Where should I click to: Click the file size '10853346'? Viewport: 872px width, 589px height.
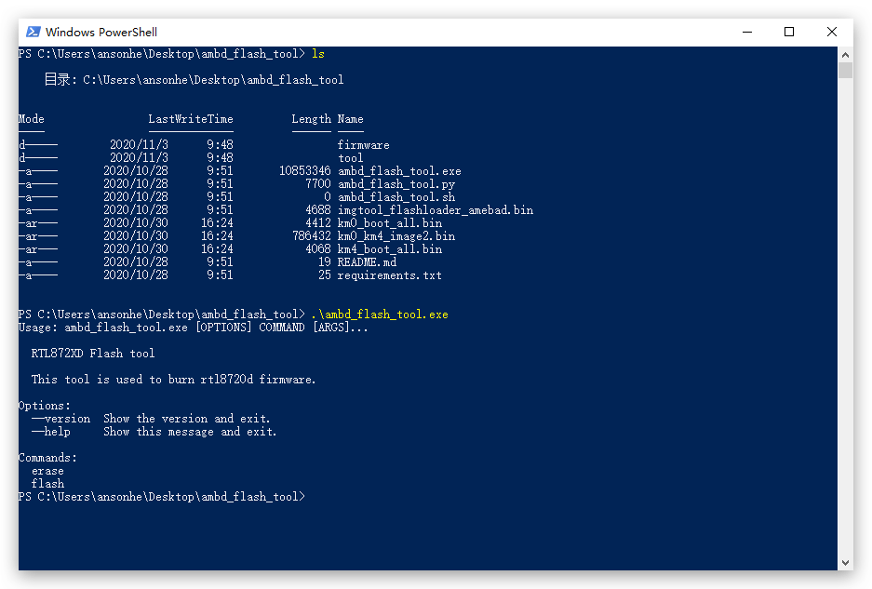(x=304, y=171)
